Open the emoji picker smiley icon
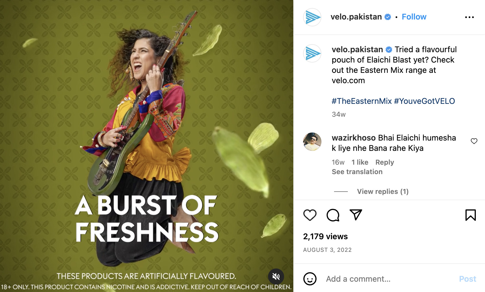The image size is (485, 292). (310, 279)
